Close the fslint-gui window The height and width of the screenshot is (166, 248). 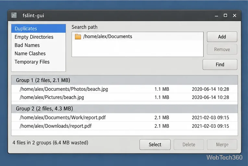click(x=235, y=15)
